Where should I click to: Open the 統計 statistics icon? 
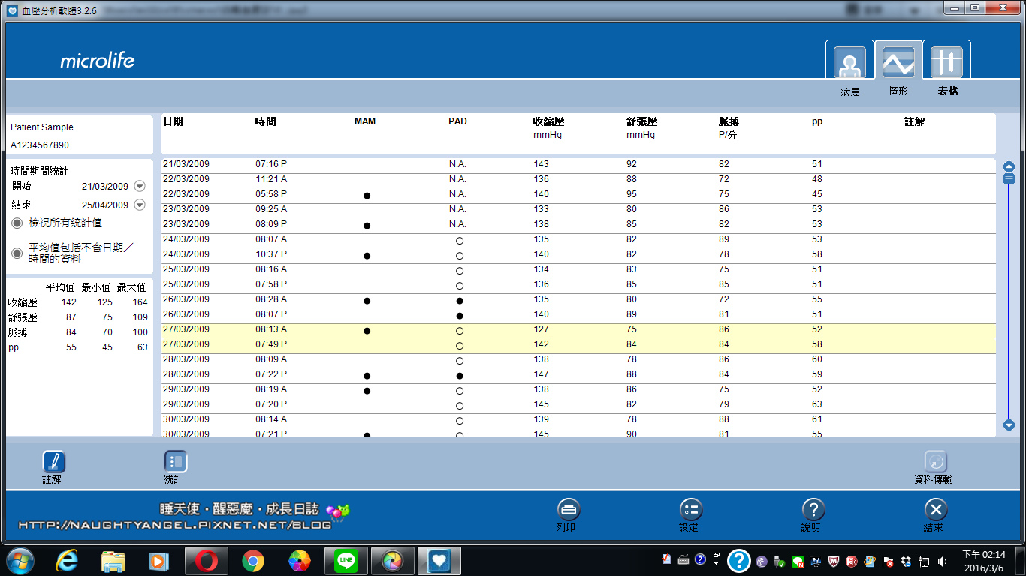coord(175,461)
